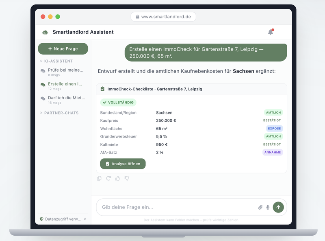The image size is (325, 241).
Task: Click the Neue Frage button
Action: click(63, 49)
